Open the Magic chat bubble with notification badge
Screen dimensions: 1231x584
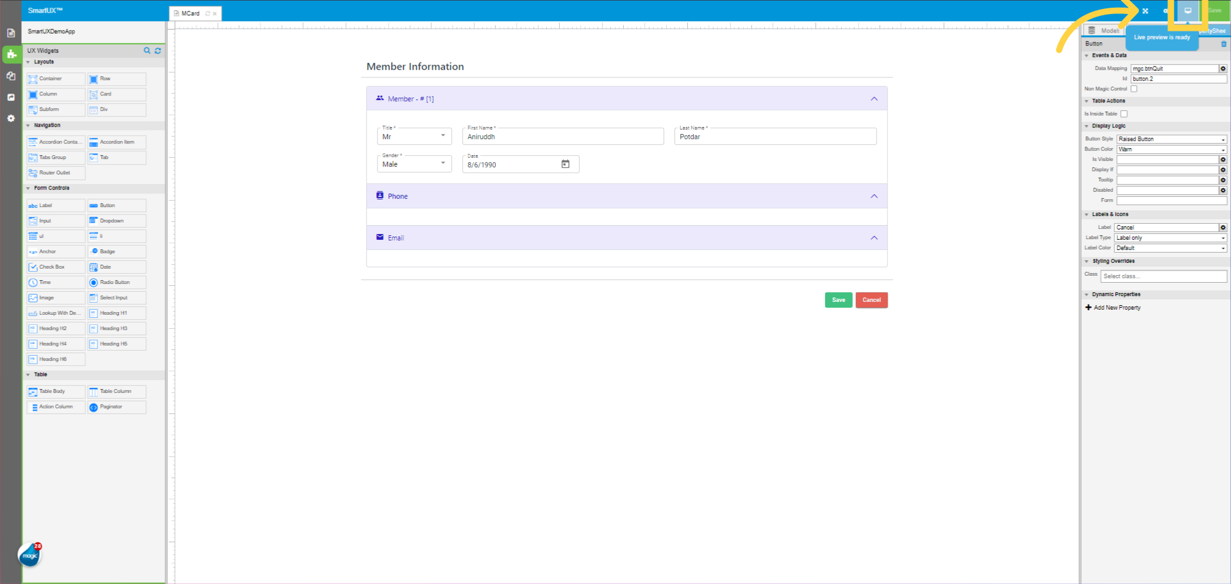pyautogui.click(x=29, y=555)
